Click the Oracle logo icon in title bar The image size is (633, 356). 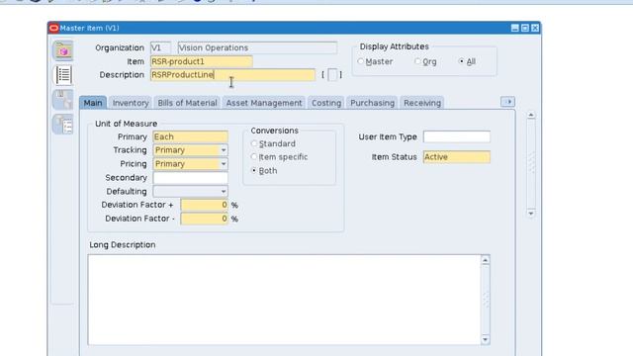pos(53,28)
